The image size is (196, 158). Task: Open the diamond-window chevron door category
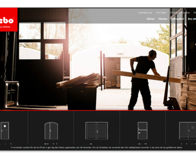point(5,131)
